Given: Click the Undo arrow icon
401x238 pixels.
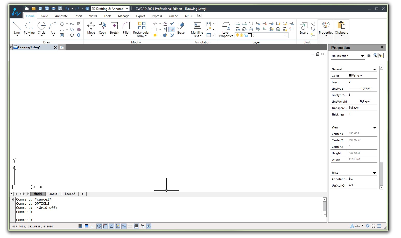Looking at the screenshot, I should click(67, 9).
